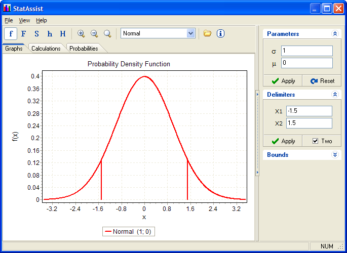Switch to the Calculations tab
The width and height of the screenshot is (347, 253).
click(46, 49)
